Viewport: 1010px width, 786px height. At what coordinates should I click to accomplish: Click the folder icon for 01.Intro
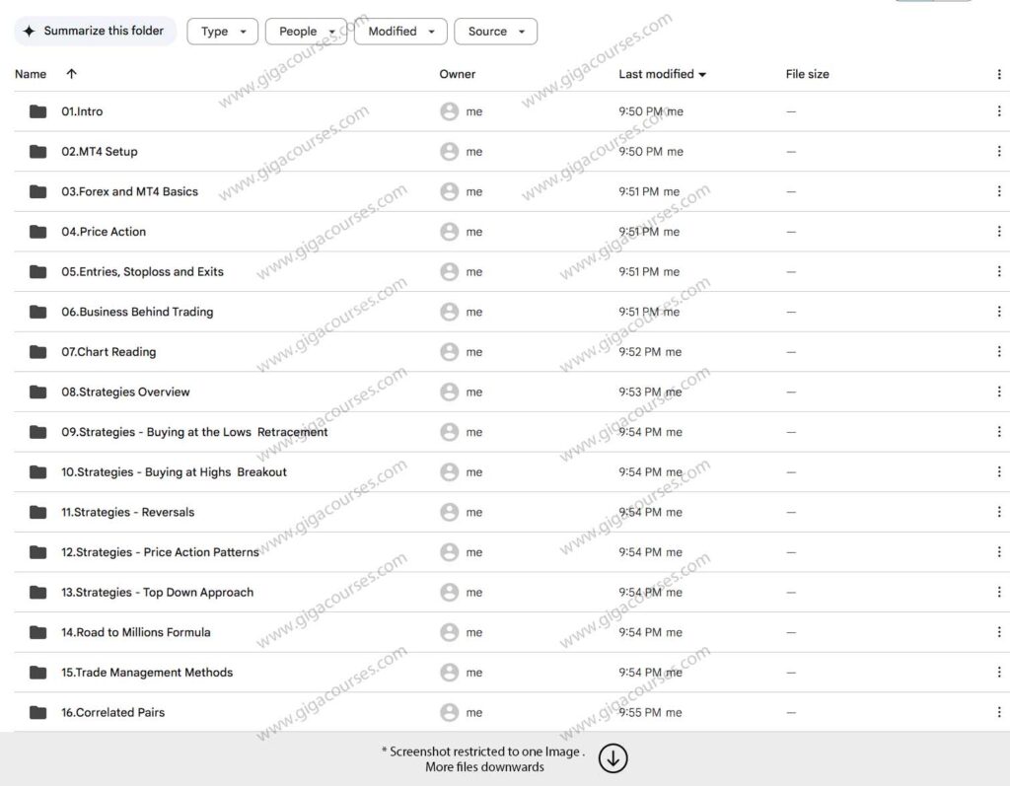click(x=38, y=111)
